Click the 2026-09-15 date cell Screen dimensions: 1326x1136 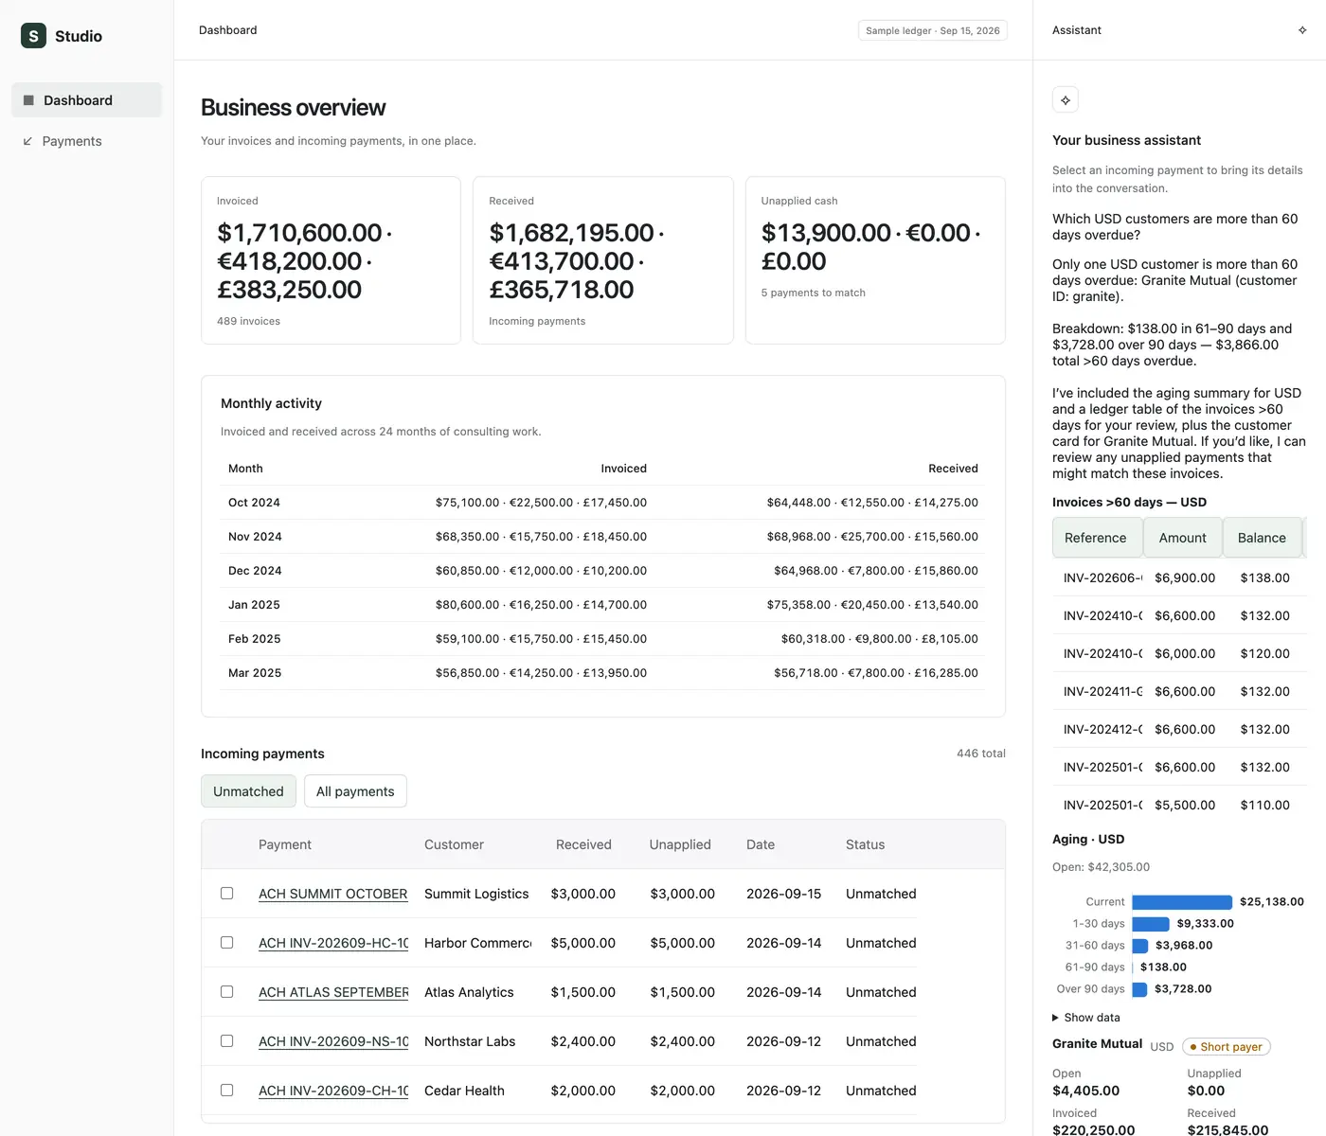783,894
